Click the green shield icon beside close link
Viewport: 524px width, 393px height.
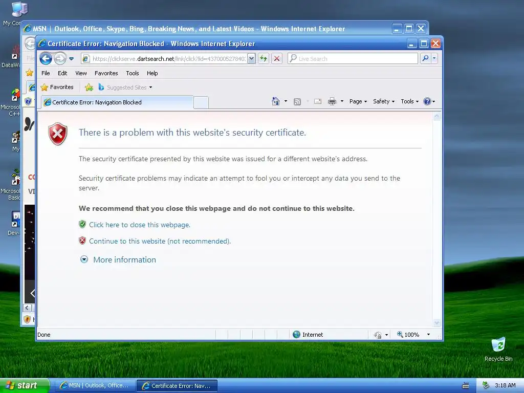[x=82, y=224]
